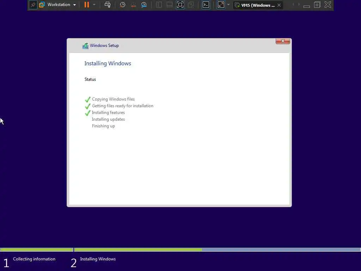Click the 'Windows Setup' title text

(104, 46)
